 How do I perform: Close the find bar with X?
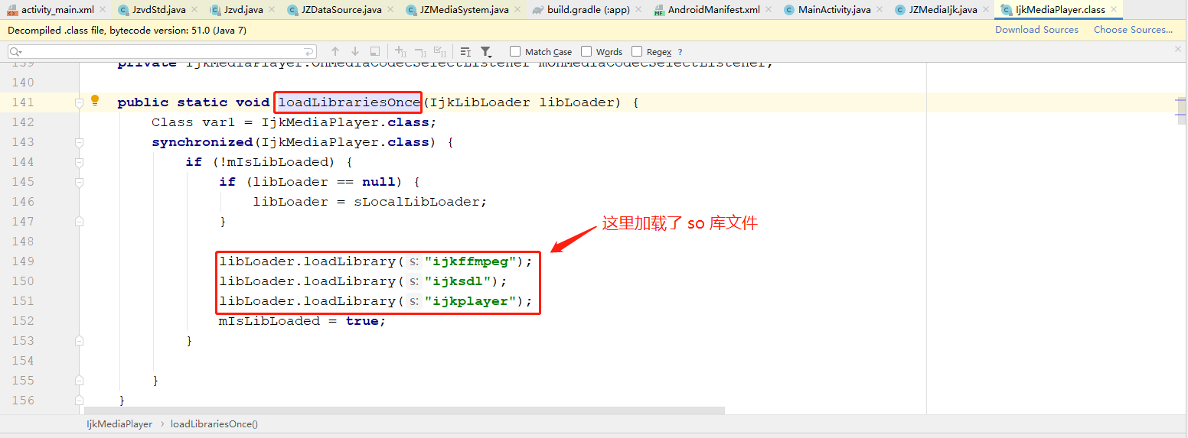click(x=1178, y=48)
